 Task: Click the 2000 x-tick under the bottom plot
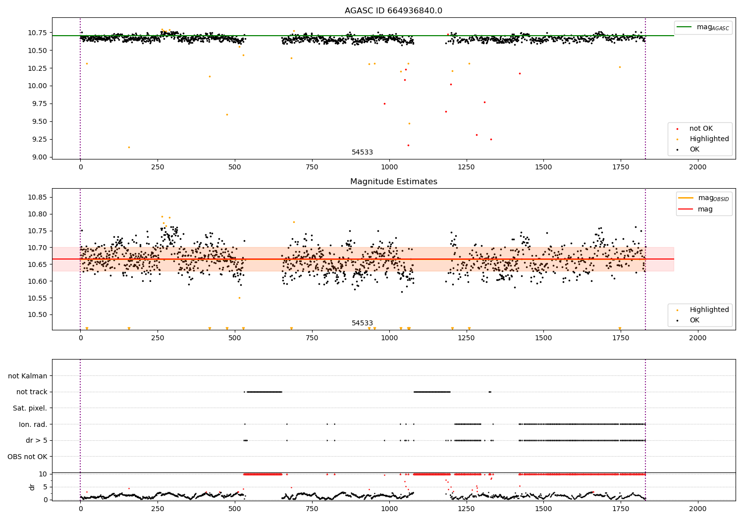click(697, 509)
